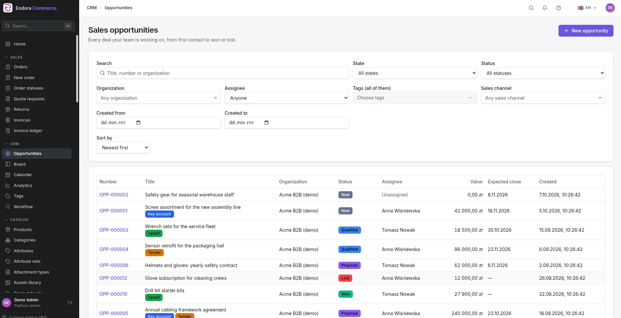Click the CRM breadcrumb link
This screenshot has height=318, width=621.
[92, 8]
